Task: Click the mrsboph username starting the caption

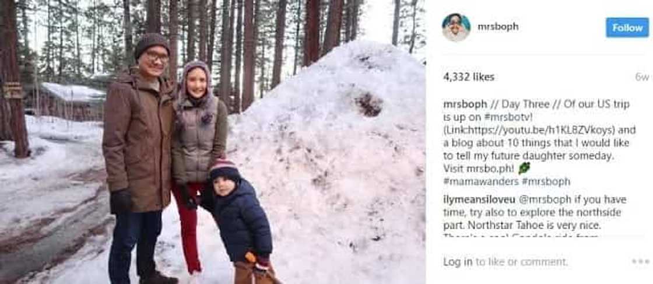Action: (x=465, y=104)
